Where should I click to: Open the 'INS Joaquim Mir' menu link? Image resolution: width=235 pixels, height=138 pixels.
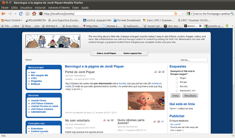coord(39,75)
